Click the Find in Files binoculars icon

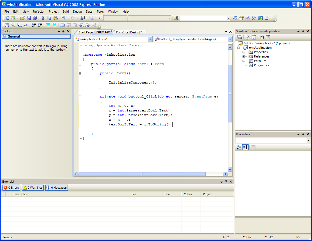pos(176,18)
